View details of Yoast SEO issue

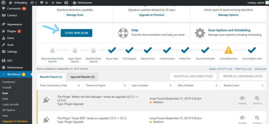click(x=257, y=120)
